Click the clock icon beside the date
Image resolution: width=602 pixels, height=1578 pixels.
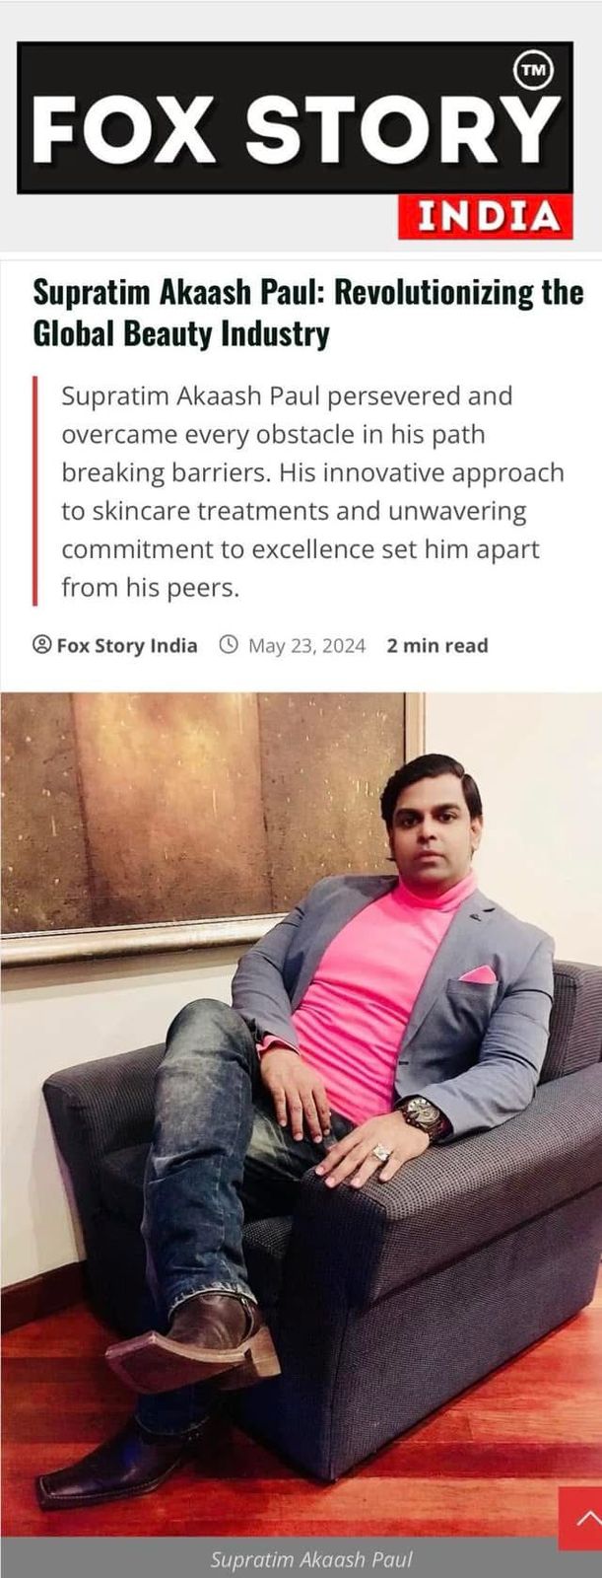pos(228,645)
